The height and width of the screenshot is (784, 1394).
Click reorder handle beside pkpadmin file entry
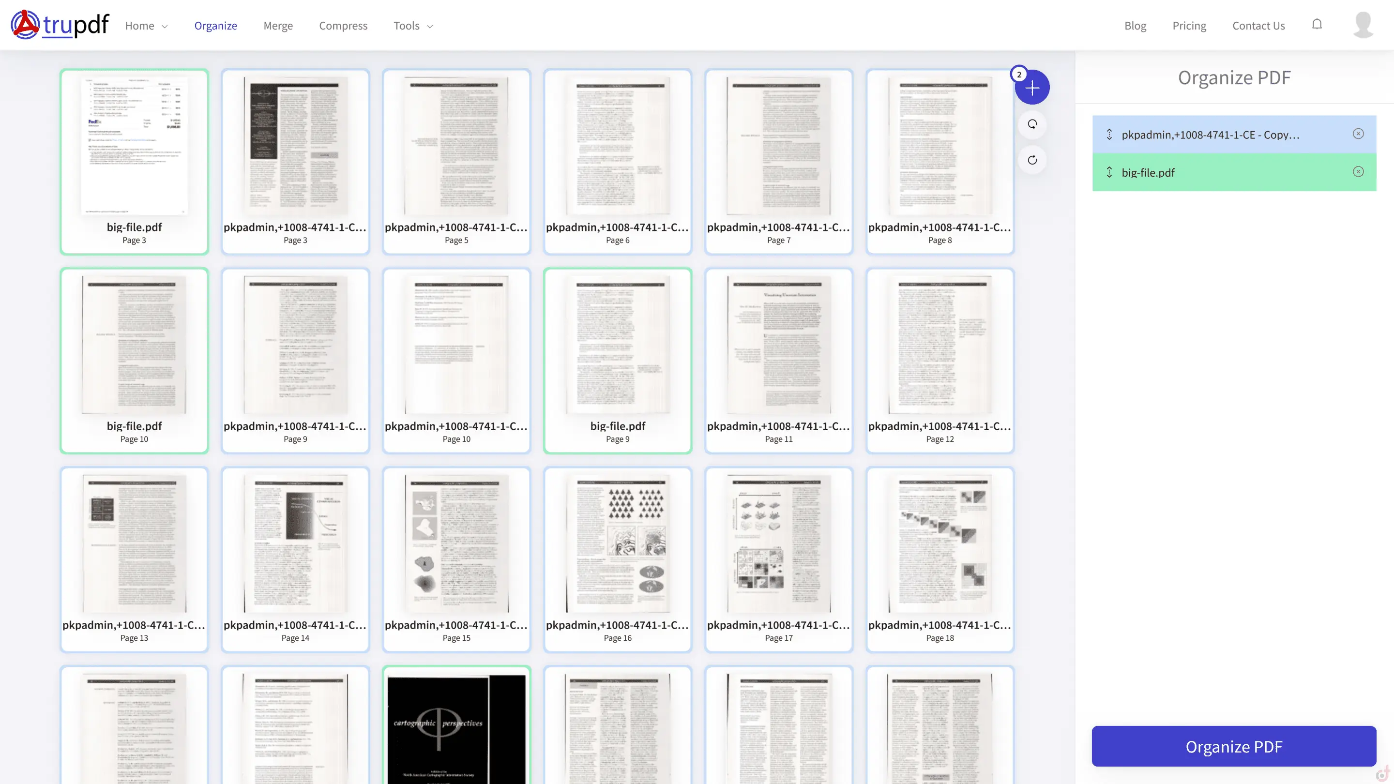click(1109, 135)
